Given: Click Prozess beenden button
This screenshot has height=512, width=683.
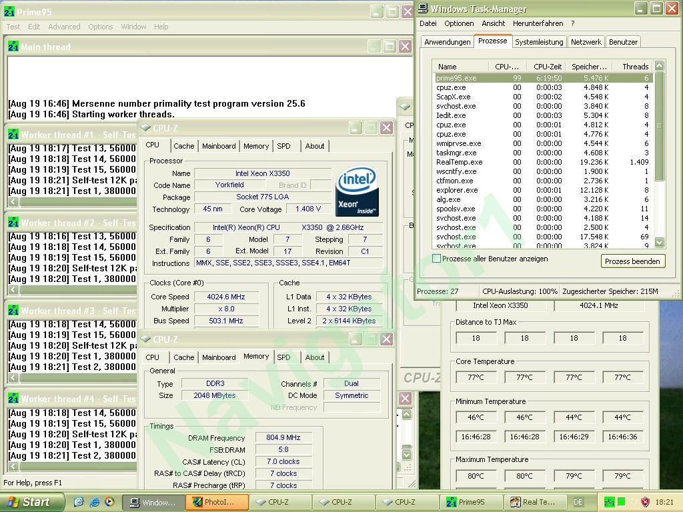Looking at the screenshot, I should click(x=632, y=261).
